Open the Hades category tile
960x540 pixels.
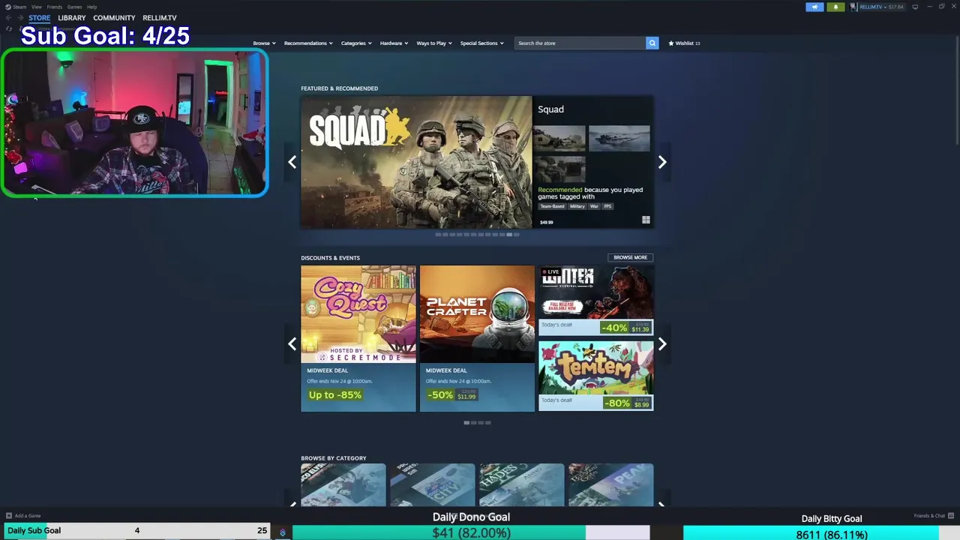(522, 485)
